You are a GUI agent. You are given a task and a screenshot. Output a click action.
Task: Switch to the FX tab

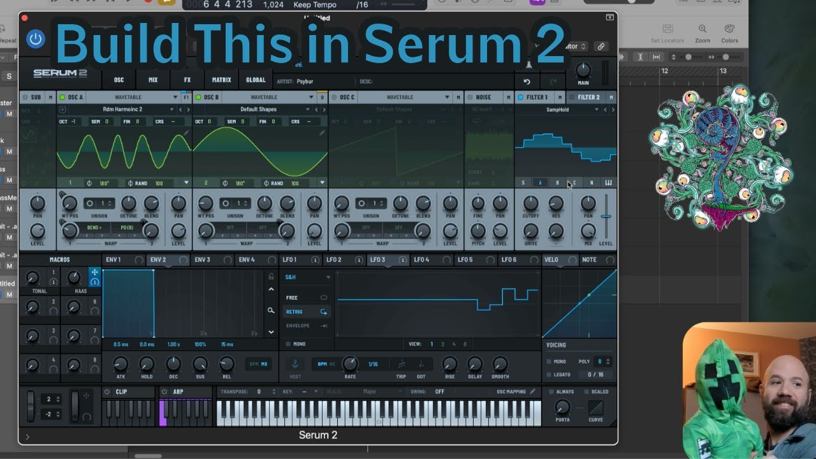pos(187,80)
